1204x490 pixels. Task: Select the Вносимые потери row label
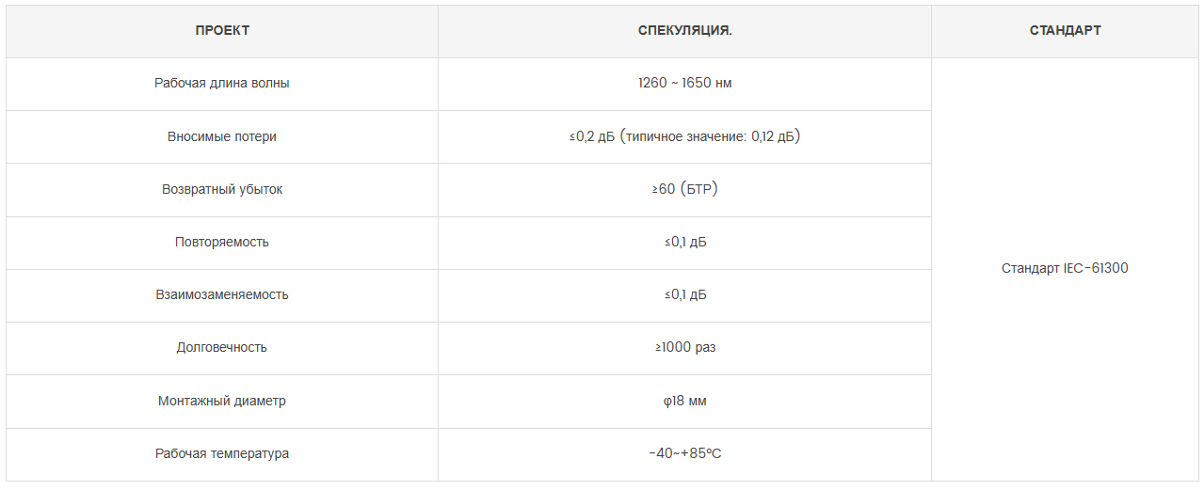[x=222, y=136]
